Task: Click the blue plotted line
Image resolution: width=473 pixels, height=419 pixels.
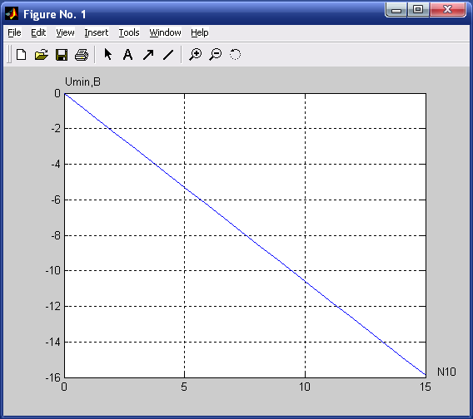Action: point(245,235)
